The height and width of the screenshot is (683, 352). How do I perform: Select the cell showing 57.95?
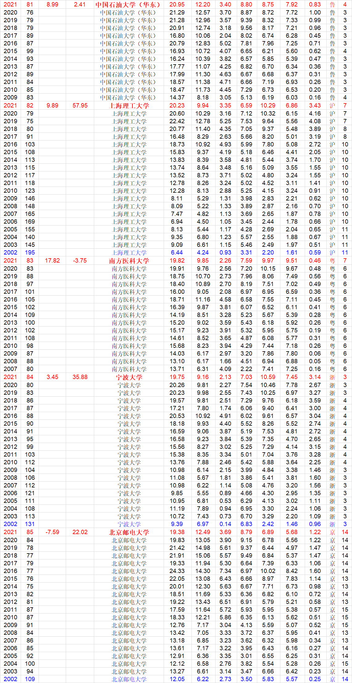(x=80, y=106)
